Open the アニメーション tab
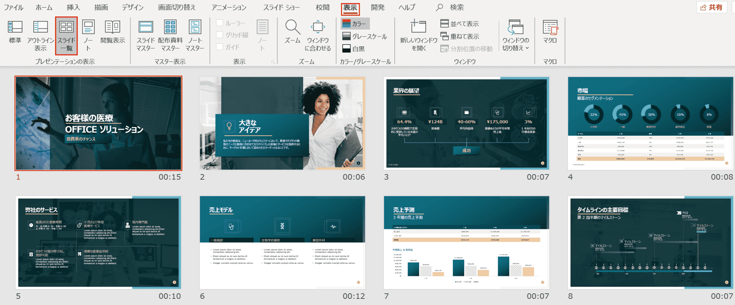Image resolution: width=735 pixels, height=305 pixels. coord(229,7)
